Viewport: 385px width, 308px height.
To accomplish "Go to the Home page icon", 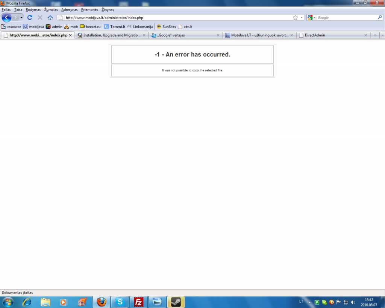I will tap(50, 17).
